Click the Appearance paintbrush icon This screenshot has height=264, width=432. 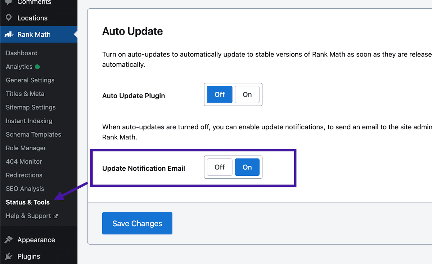tap(9, 240)
